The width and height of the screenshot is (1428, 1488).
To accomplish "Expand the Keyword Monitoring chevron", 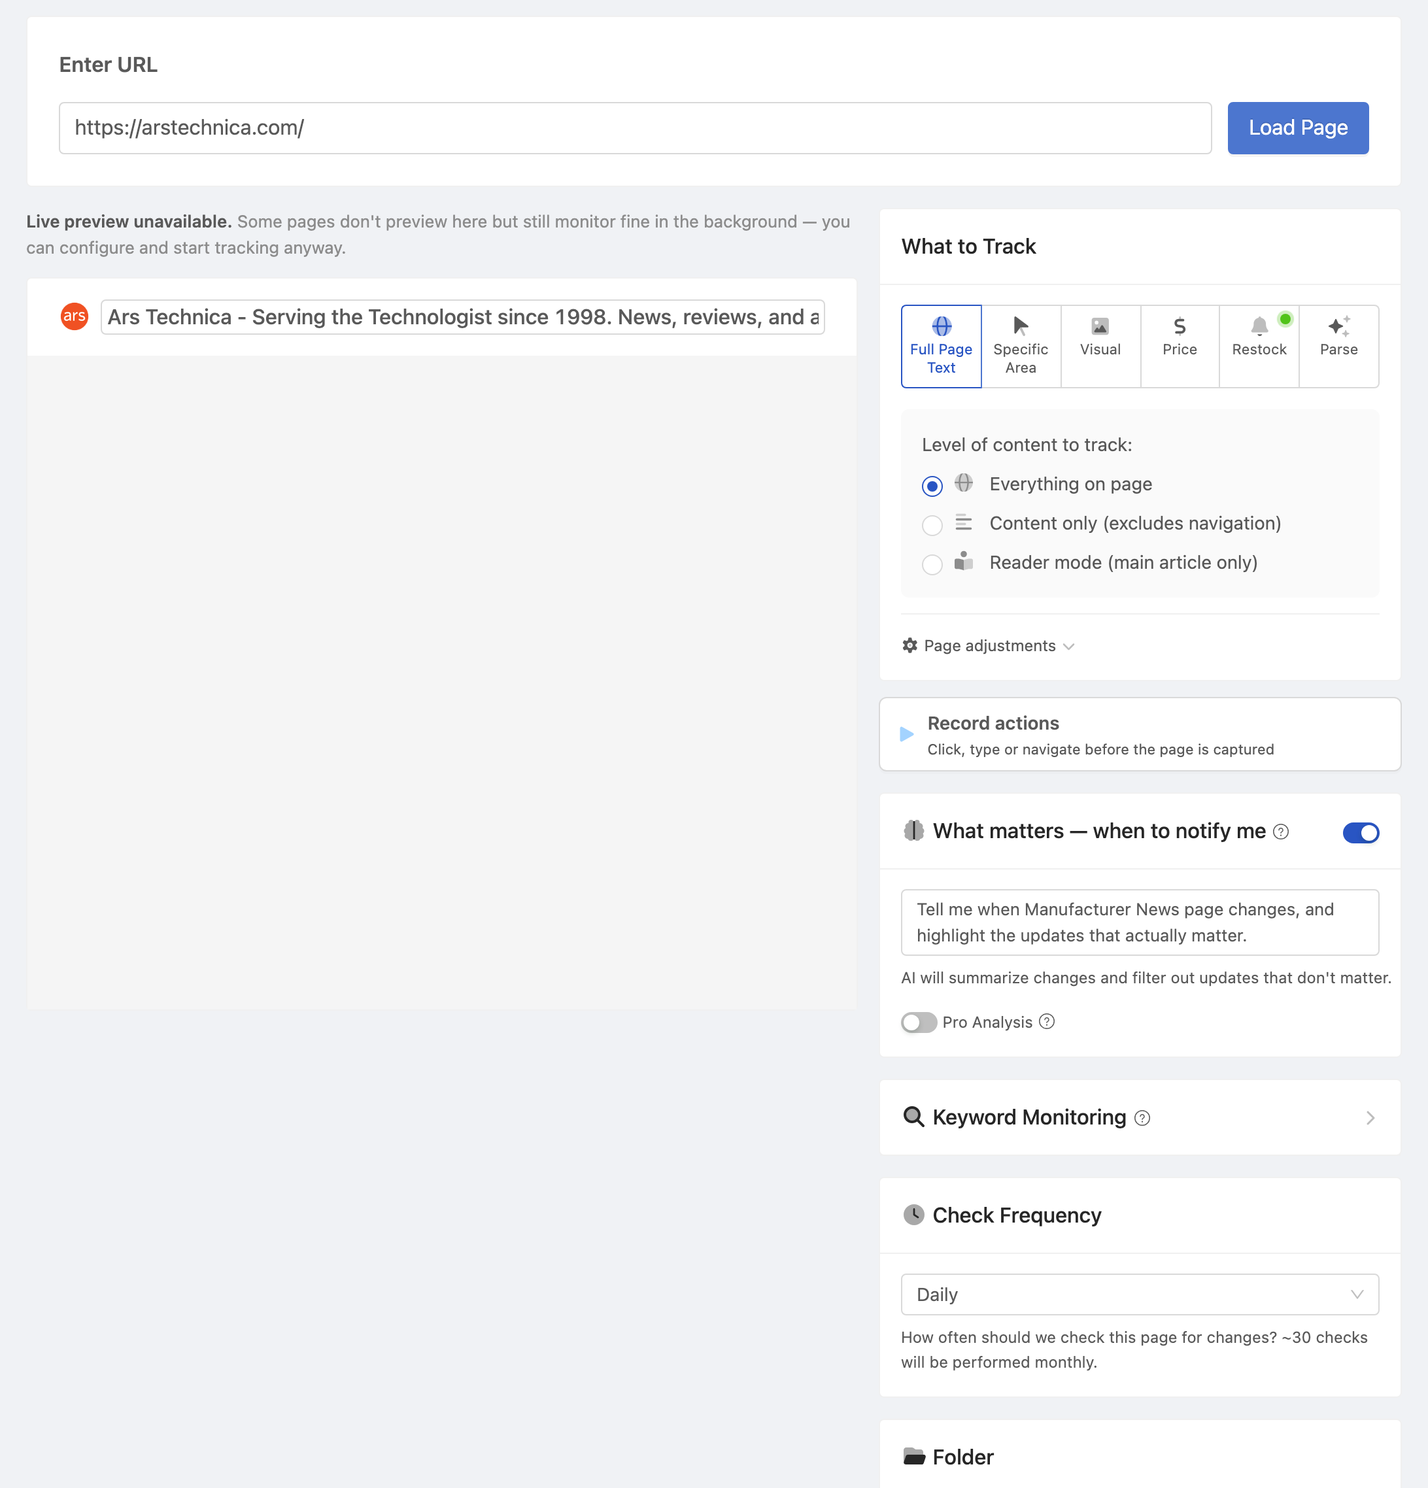I will (x=1370, y=1117).
